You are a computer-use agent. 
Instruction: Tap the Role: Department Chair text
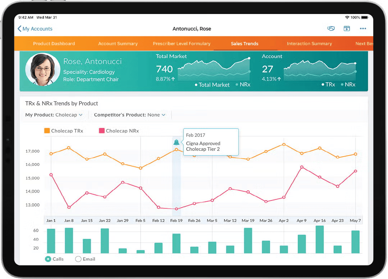coord(91,79)
